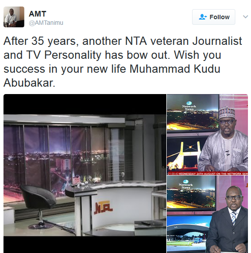Click the name Muhammad Kudu Abubakar in tweet

click(x=112, y=76)
